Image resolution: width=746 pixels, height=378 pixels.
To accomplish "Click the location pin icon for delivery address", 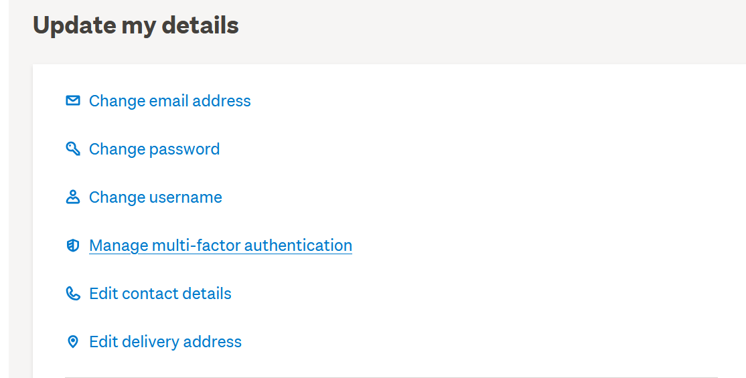I will point(73,342).
